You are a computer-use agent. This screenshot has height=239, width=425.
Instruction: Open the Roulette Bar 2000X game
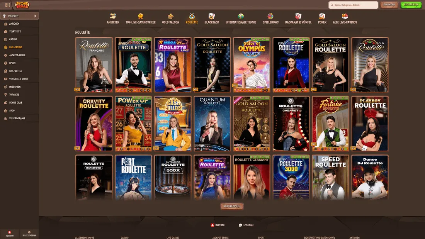(94, 178)
